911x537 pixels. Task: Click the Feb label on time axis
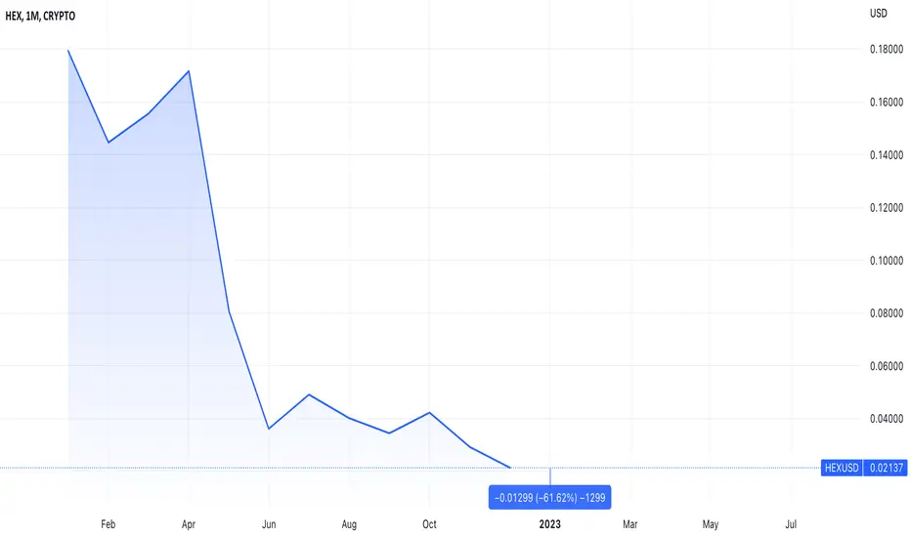pos(108,524)
